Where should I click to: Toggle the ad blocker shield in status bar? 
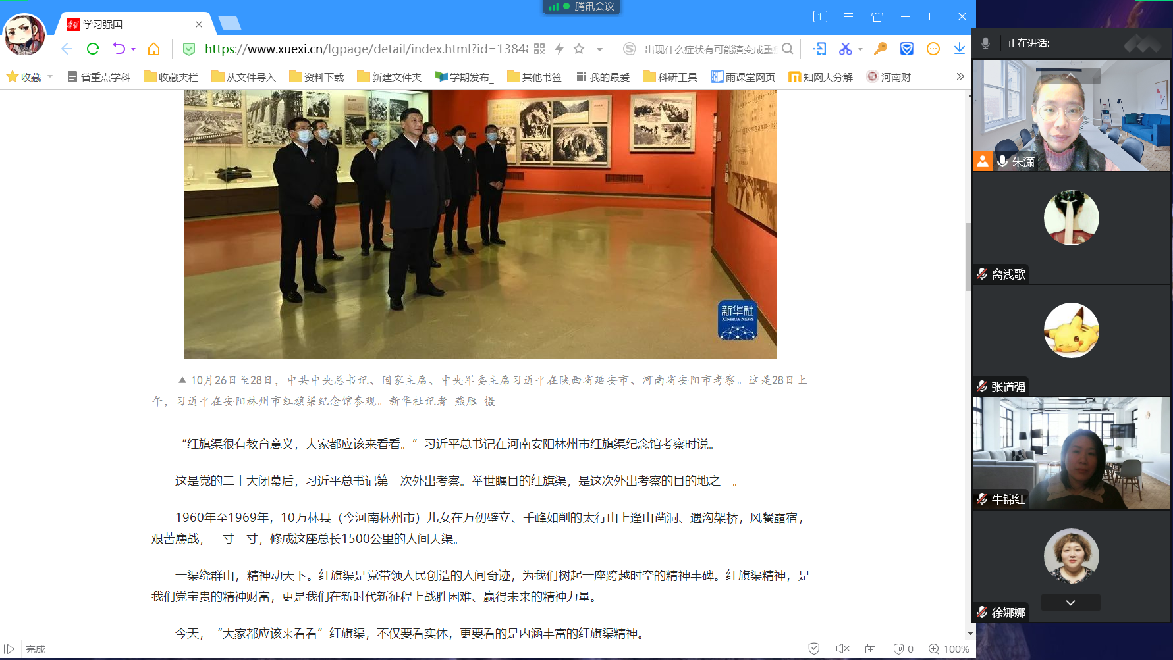[814, 649]
